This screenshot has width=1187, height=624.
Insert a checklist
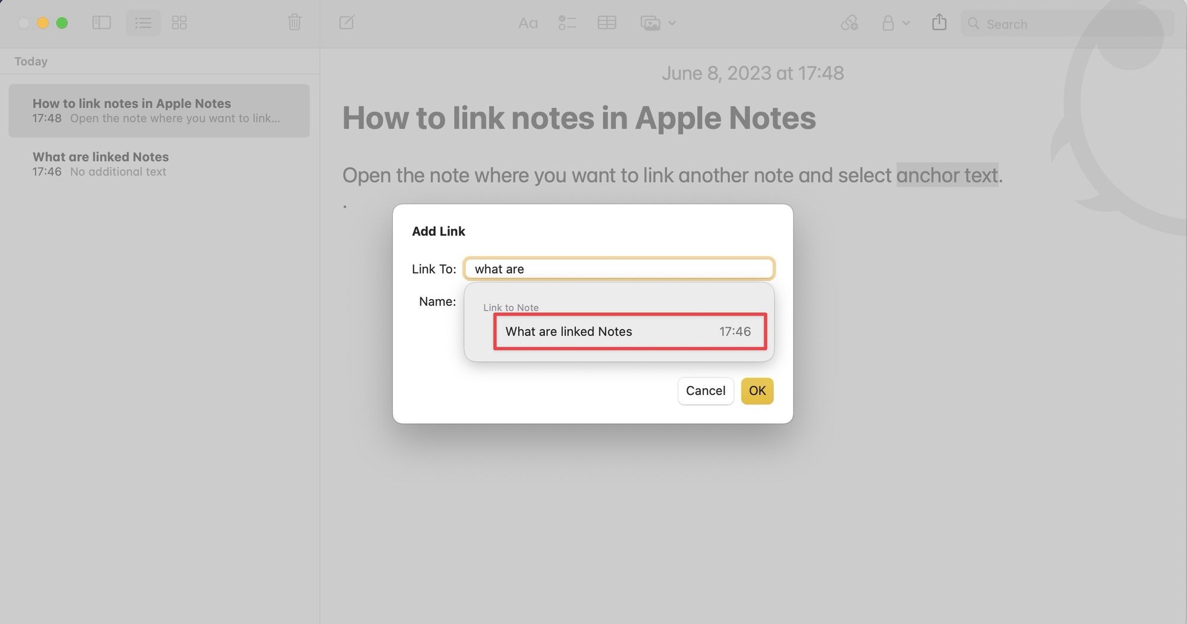point(567,23)
